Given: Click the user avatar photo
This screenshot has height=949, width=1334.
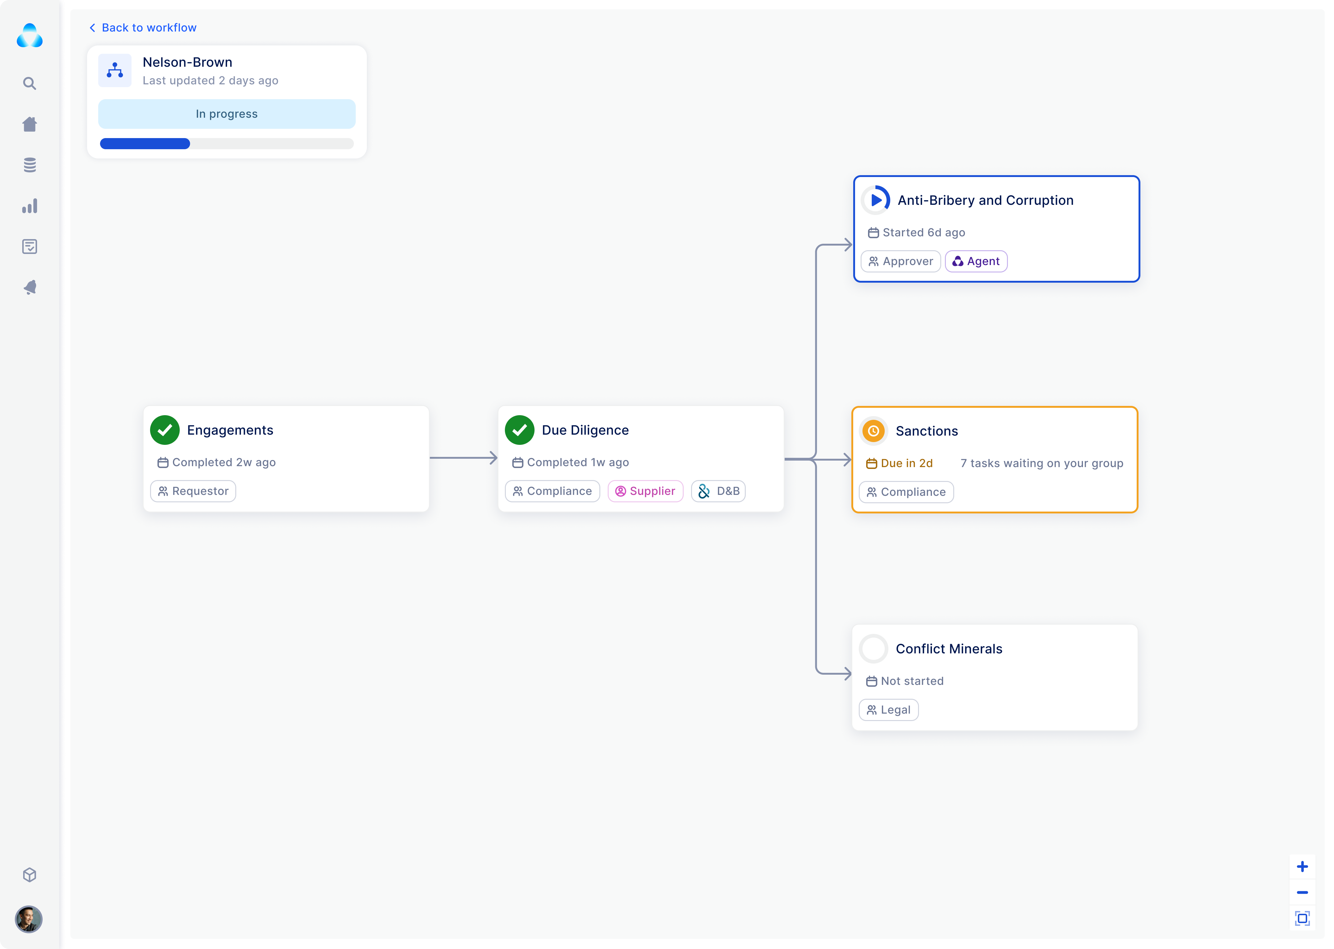Looking at the screenshot, I should [x=29, y=919].
